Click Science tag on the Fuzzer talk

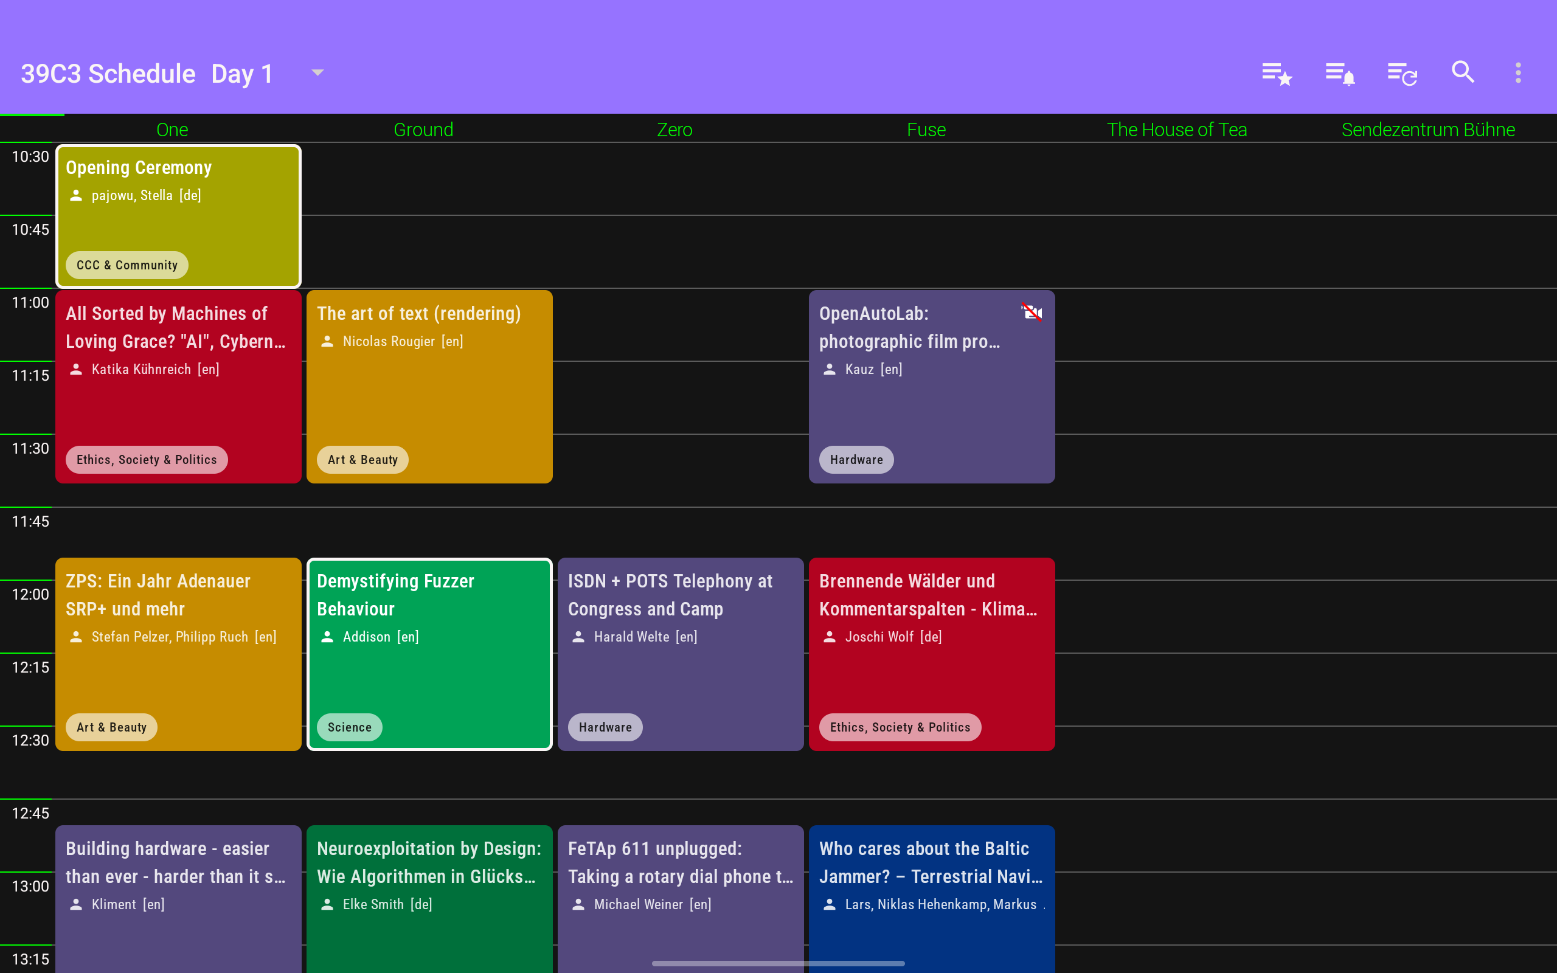(x=349, y=727)
